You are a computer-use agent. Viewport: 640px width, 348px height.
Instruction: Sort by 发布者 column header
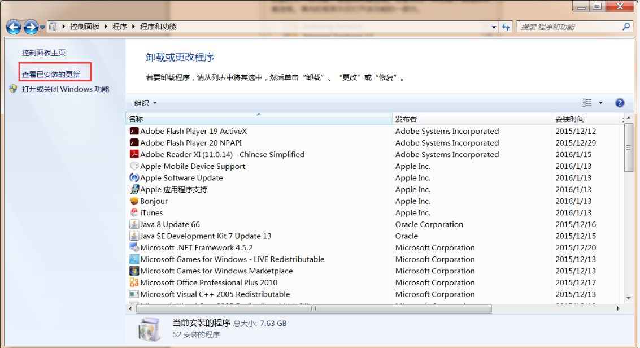click(472, 119)
